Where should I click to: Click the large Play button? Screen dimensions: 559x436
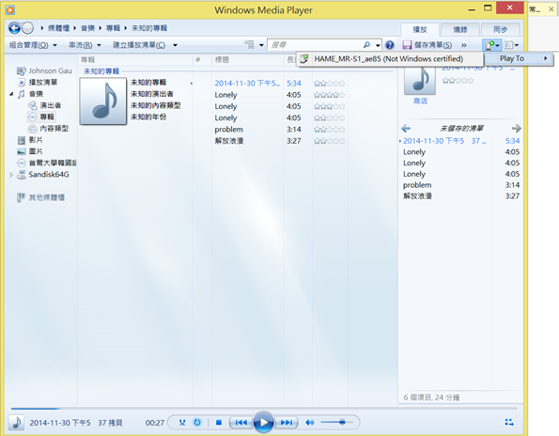(263, 423)
